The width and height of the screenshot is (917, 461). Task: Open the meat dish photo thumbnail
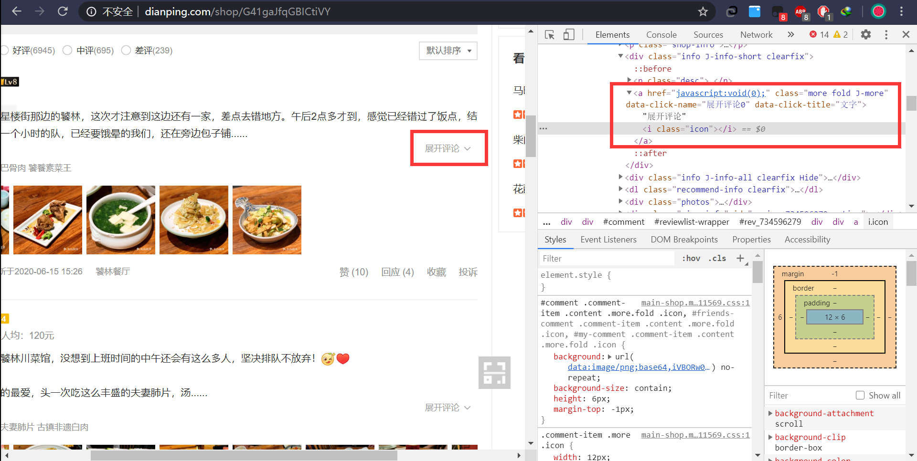click(48, 220)
